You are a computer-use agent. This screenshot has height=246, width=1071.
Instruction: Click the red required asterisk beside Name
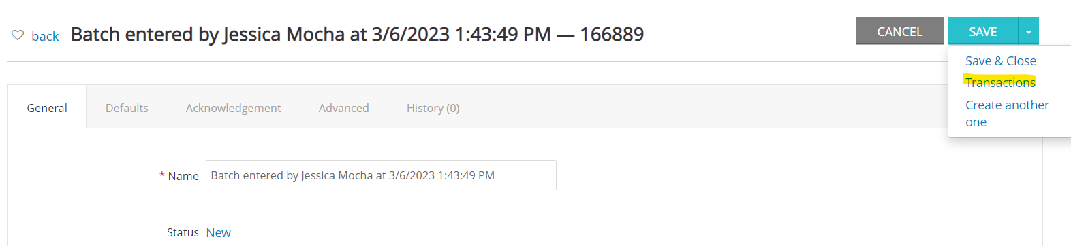tap(161, 176)
